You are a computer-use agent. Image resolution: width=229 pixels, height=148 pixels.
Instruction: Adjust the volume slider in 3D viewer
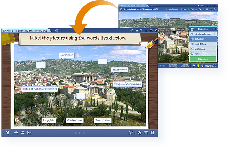pos(172,9)
